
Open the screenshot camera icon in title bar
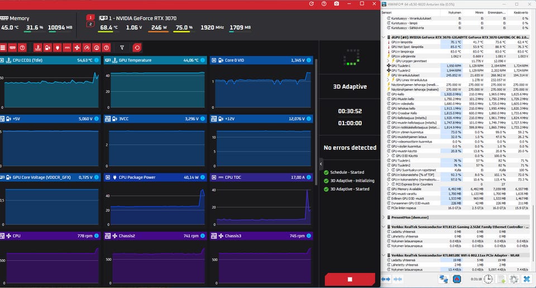pos(337,4)
